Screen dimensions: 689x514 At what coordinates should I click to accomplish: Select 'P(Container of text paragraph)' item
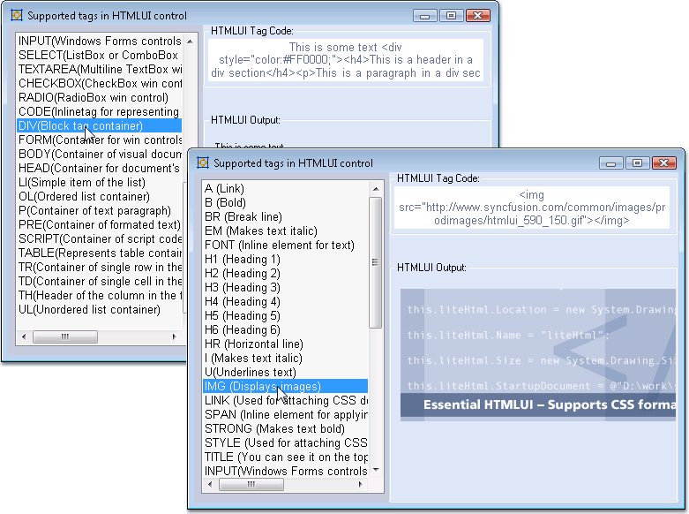tap(100, 210)
